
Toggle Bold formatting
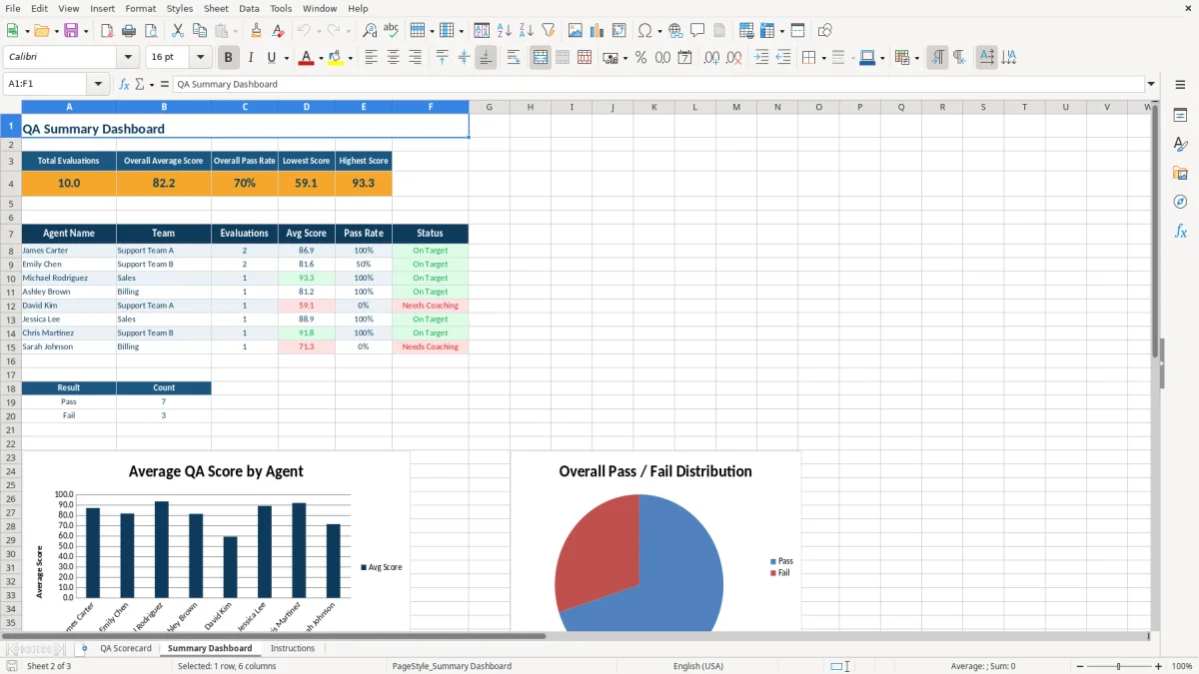pos(229,58)
